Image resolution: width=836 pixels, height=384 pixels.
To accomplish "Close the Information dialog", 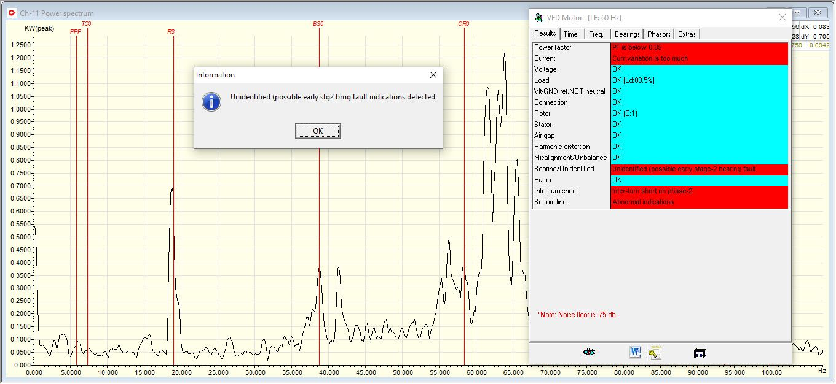I will click(433, 75).
